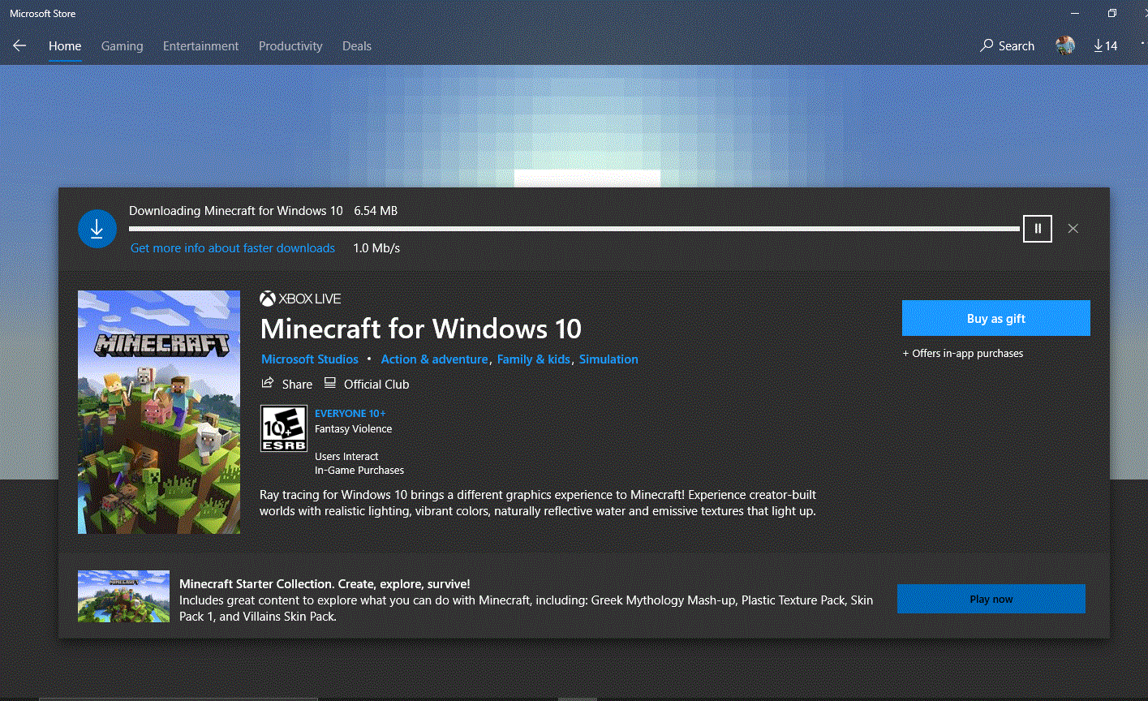1148x701 pixels.
Task: Switch to the Gaming tab
Action: click(122, 46)
